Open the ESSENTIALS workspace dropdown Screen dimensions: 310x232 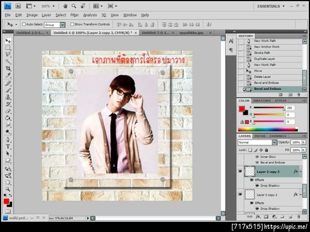[271, 6]
